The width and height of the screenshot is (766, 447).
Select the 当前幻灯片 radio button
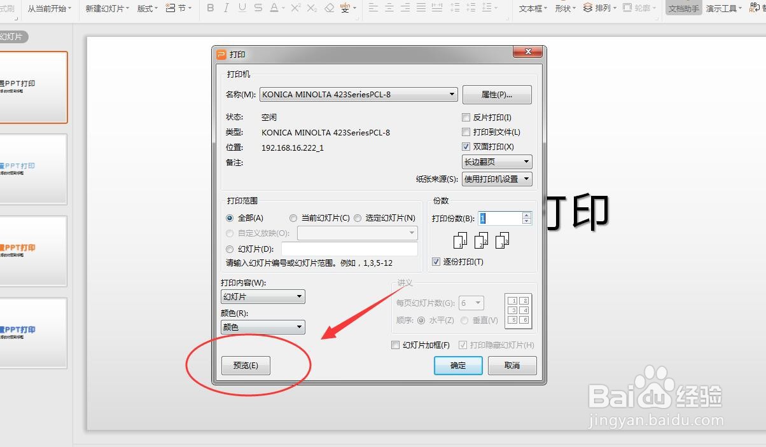[293, 218]
